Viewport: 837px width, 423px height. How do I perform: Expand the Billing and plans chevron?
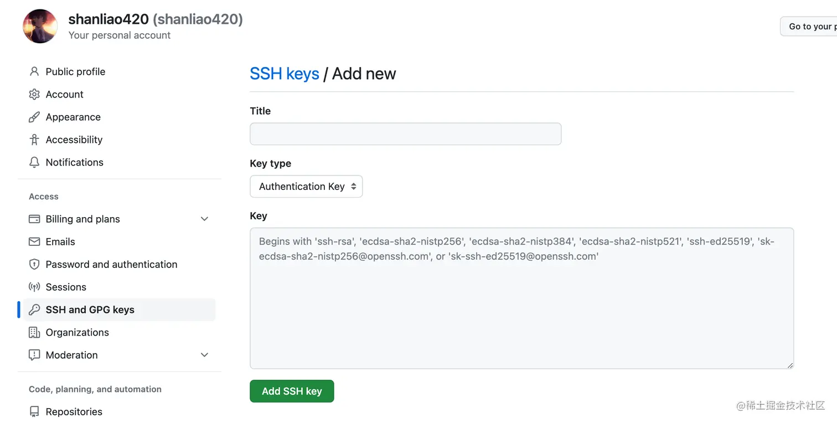tap(204, 219)
